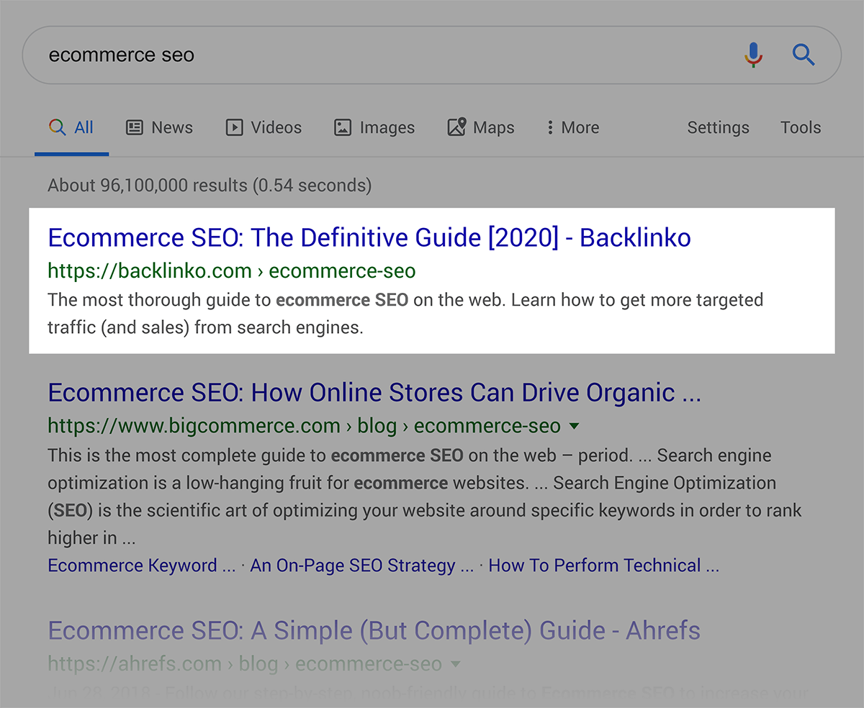Open the Settings menu
This screenshot has height=708, width=864.
(718, 128)
